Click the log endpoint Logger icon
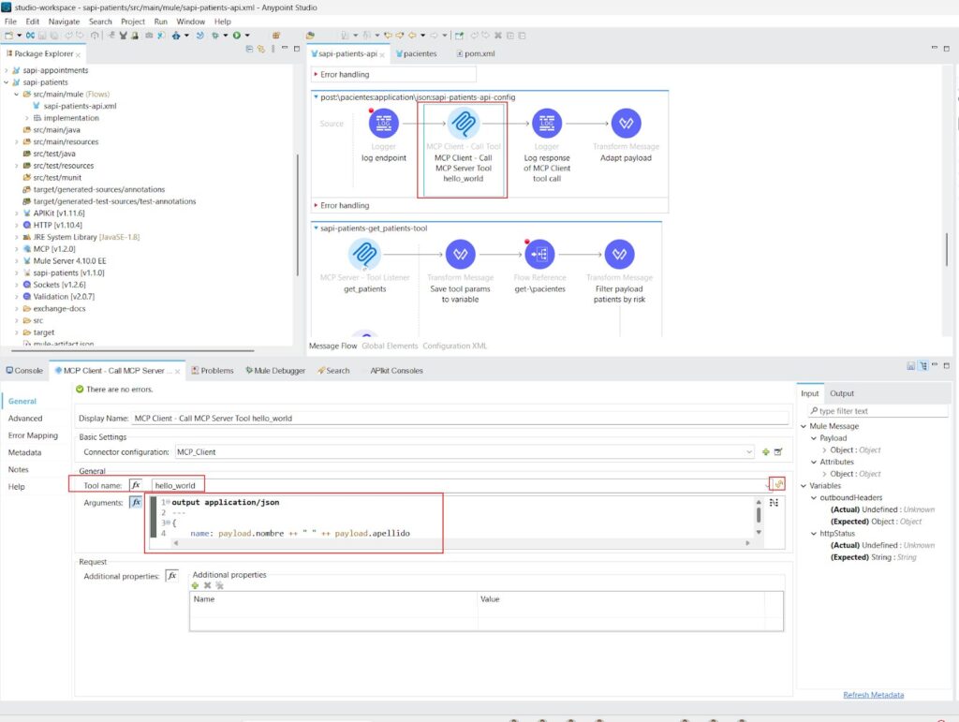 tap(383, 124)
